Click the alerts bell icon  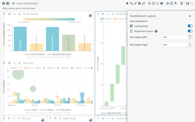[127, 3]
